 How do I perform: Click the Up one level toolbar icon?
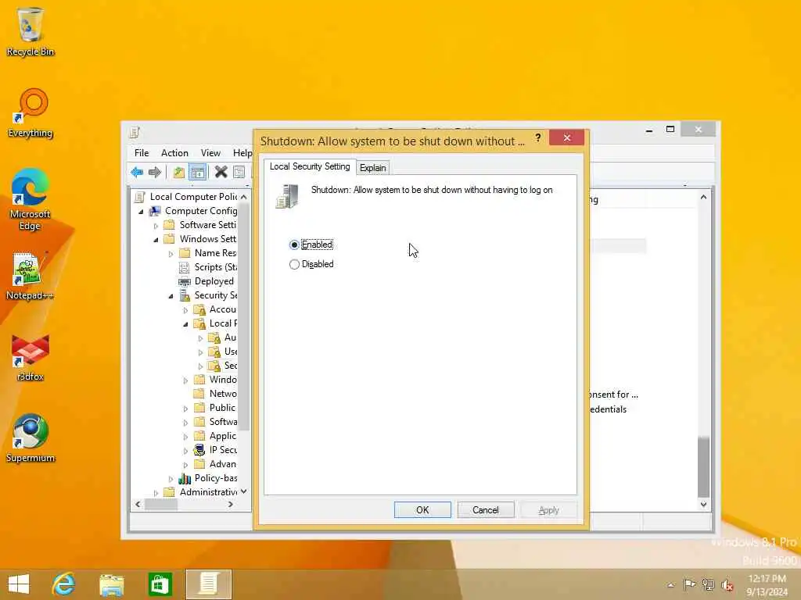point(178,173)
